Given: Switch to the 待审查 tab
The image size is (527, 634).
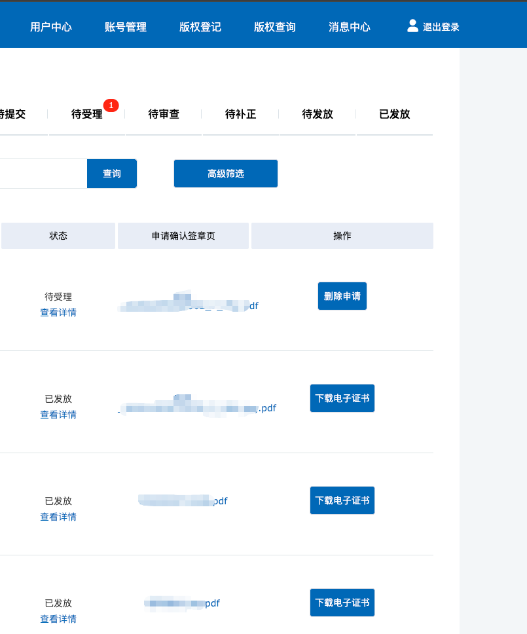Looking at the screenshot, I should pos(164,114).
